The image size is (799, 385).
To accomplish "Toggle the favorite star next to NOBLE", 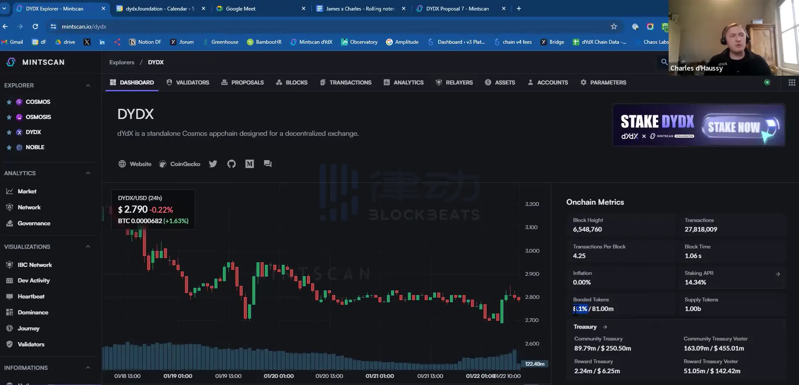I will 9,148.
